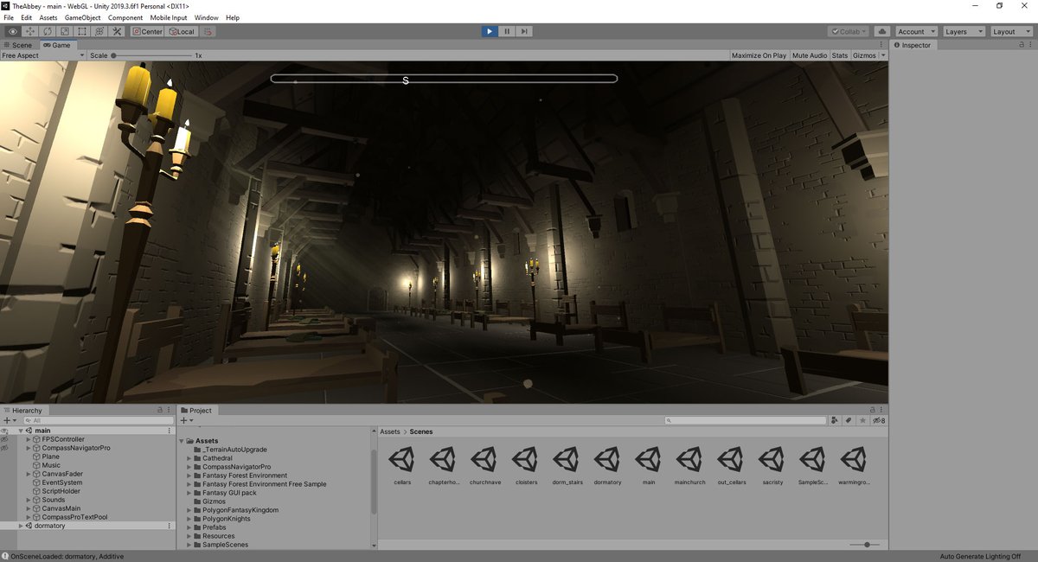This screenshot has width=1038, height=562.
Task: Open the custom editor tools button
Action: [117, 31]
